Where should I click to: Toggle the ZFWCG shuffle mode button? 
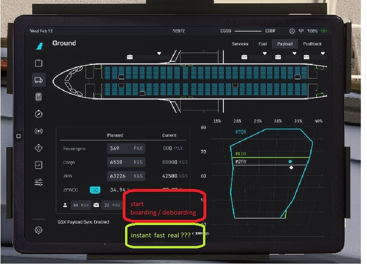(95, 190)
